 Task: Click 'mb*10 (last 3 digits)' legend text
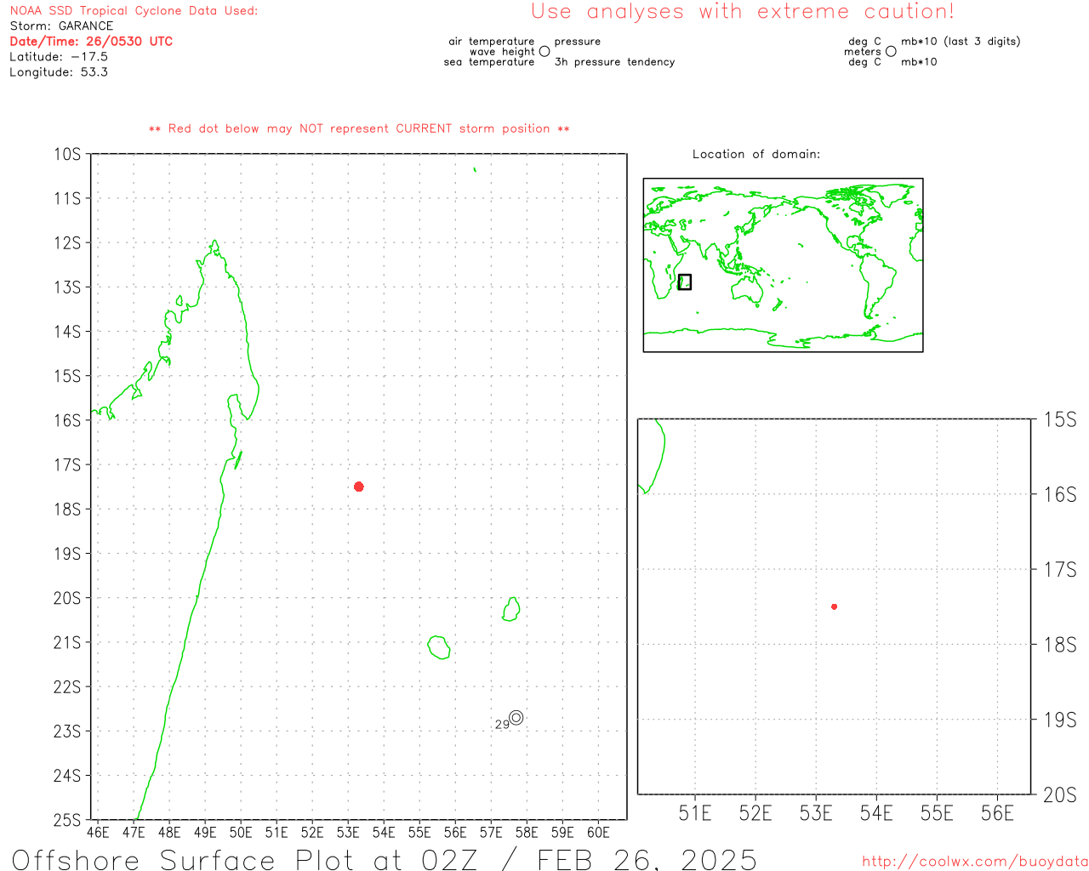coord(961,41)
